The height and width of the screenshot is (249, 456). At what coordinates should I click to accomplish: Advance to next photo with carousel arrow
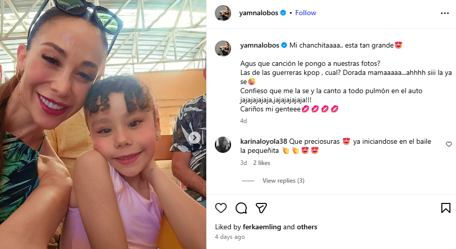pos(195,138)
